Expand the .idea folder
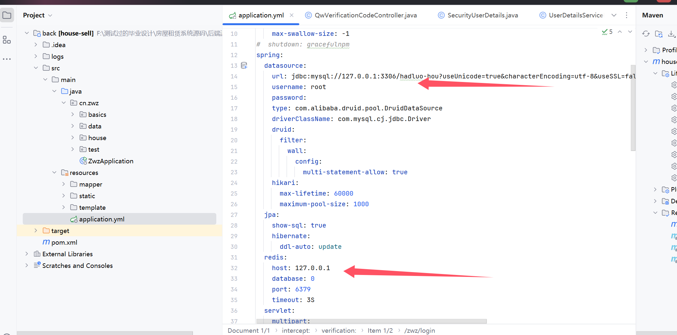The height and width of the screenshot is (335, 677). pos(36,45)
